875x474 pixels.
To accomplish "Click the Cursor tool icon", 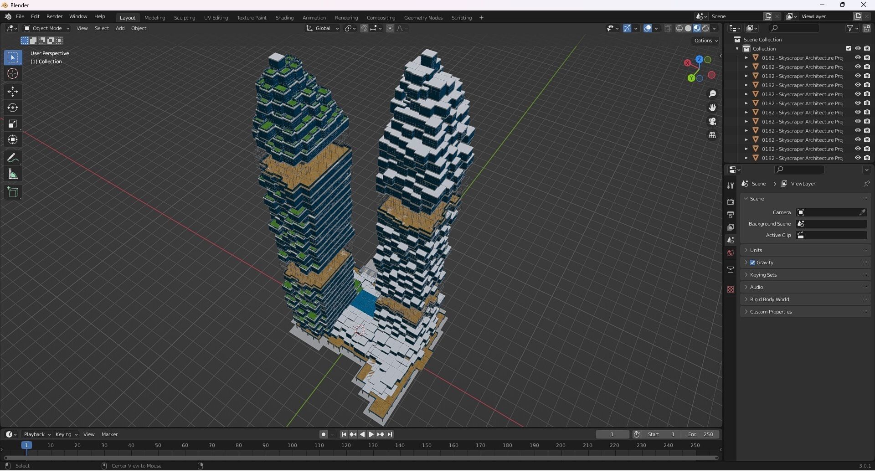I will (13, 74).
